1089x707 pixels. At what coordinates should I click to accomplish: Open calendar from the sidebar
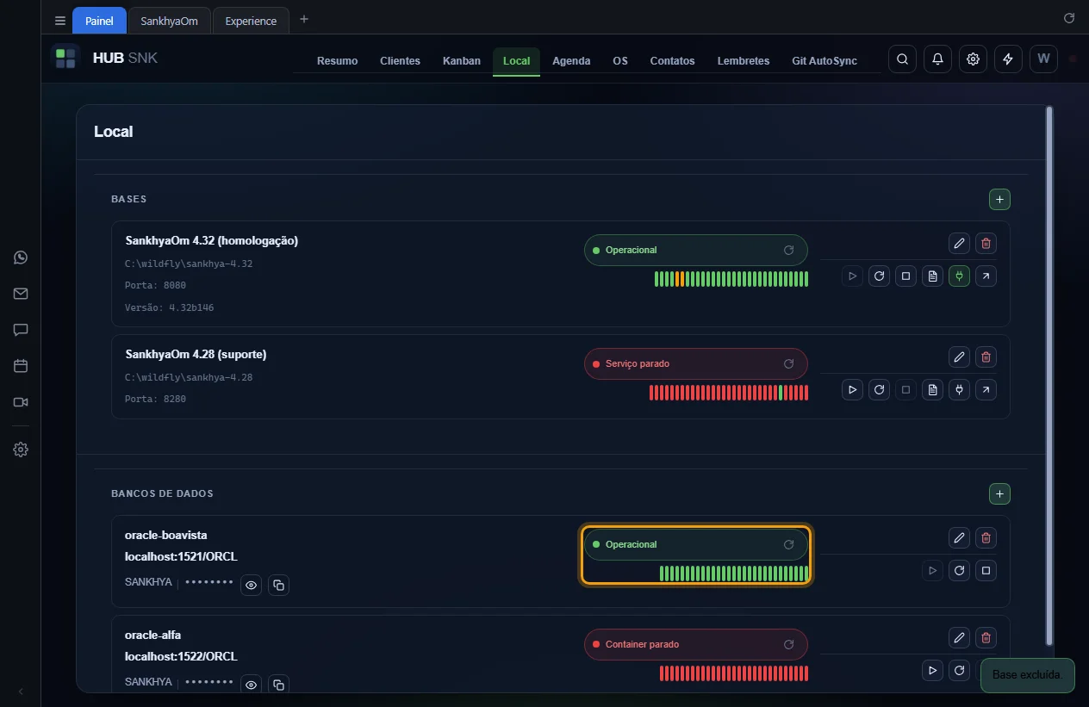(x=21, y=366)
